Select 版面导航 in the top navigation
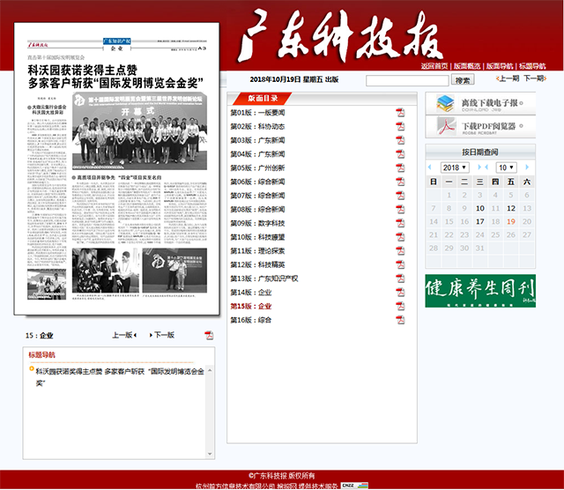Screen dimensions: 564x490 (x=500, y=66)
